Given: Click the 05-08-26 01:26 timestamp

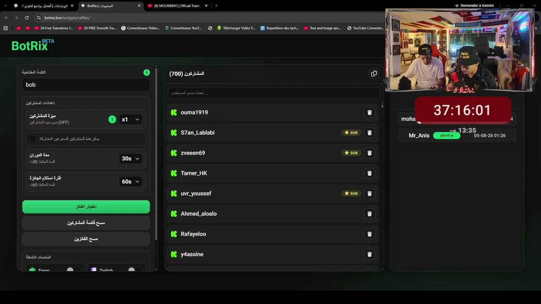Looking at the screenshot, I should tap(489, 136).
